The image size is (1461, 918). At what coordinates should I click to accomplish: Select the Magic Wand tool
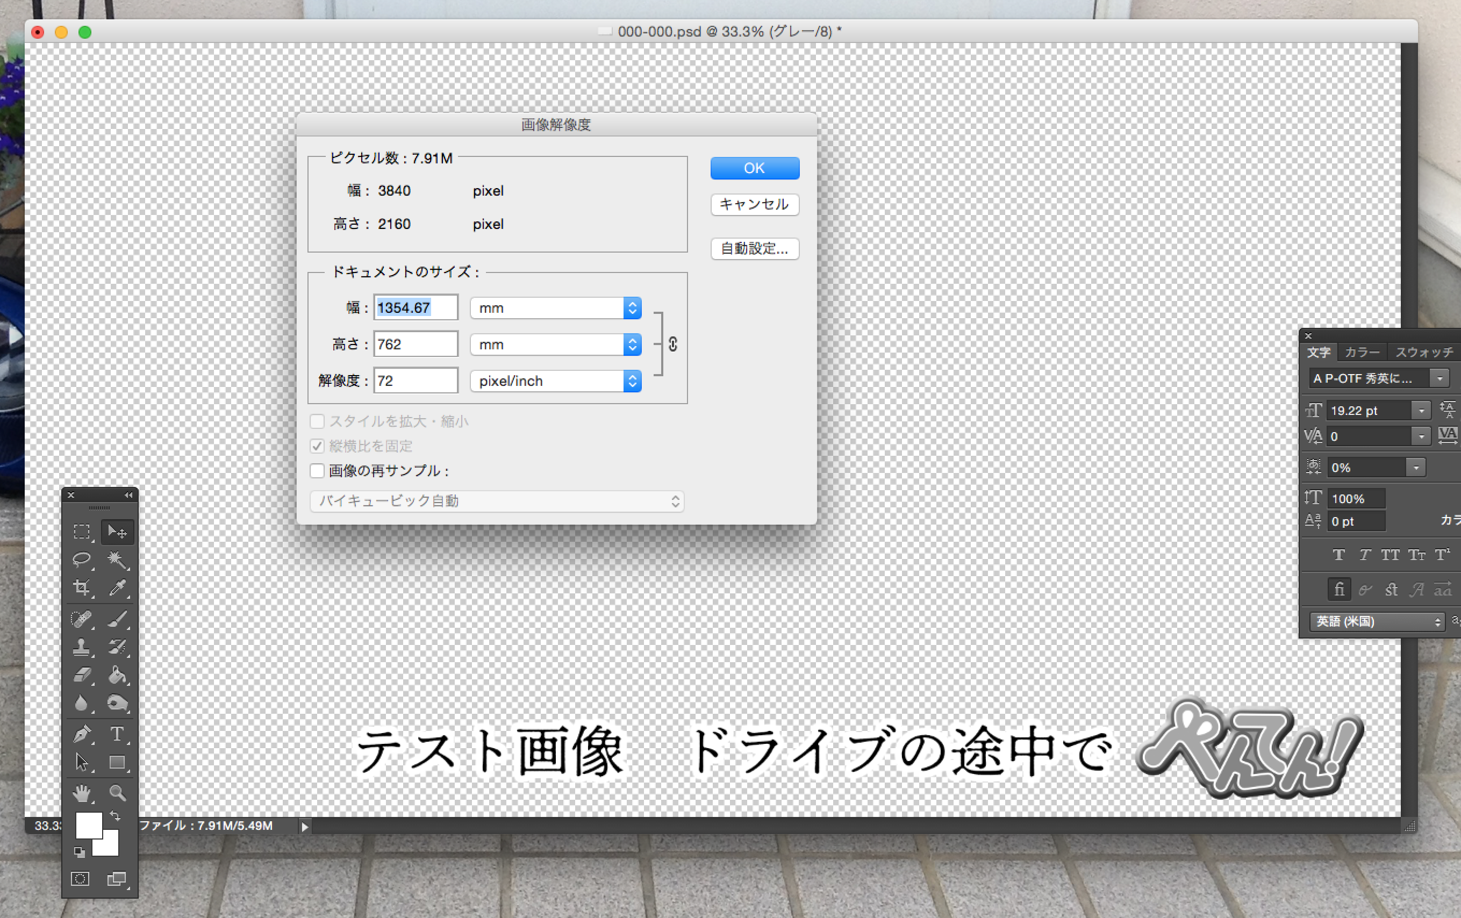(x=117, y=559)
